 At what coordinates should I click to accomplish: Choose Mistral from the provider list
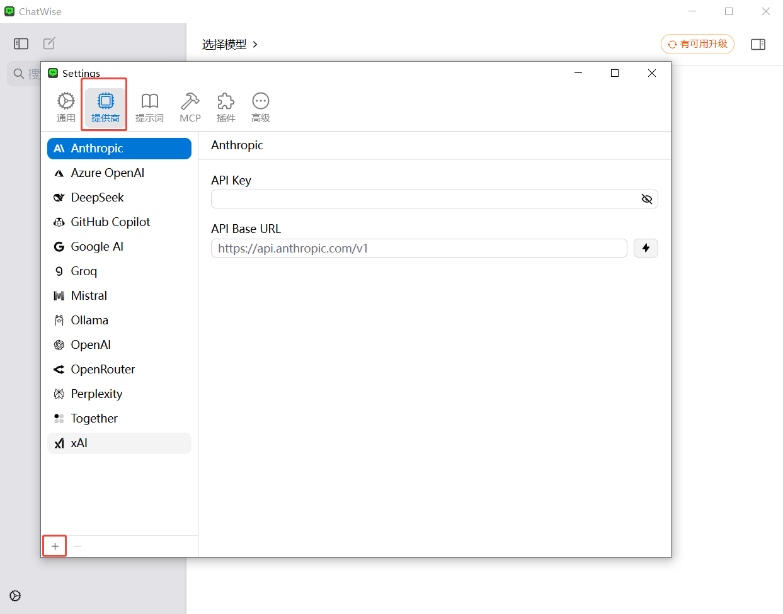click(x=119, y=296)
